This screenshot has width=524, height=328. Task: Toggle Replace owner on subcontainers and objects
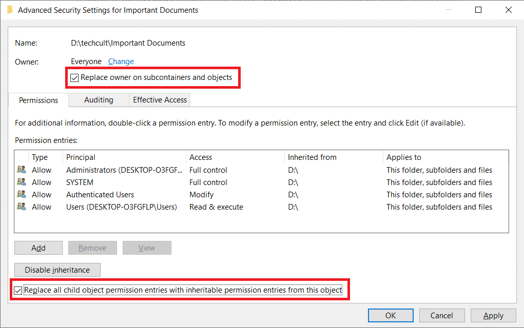(74, 78)
